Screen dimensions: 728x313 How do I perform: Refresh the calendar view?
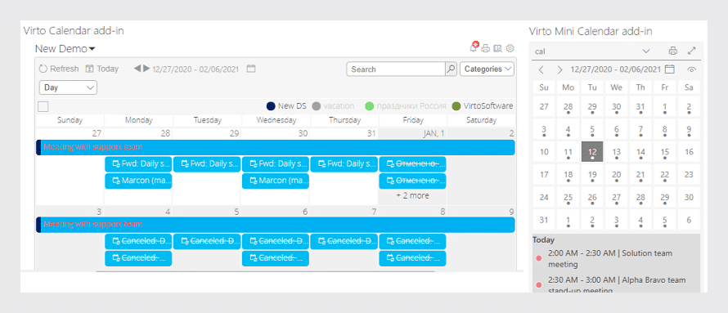(59, 69)
